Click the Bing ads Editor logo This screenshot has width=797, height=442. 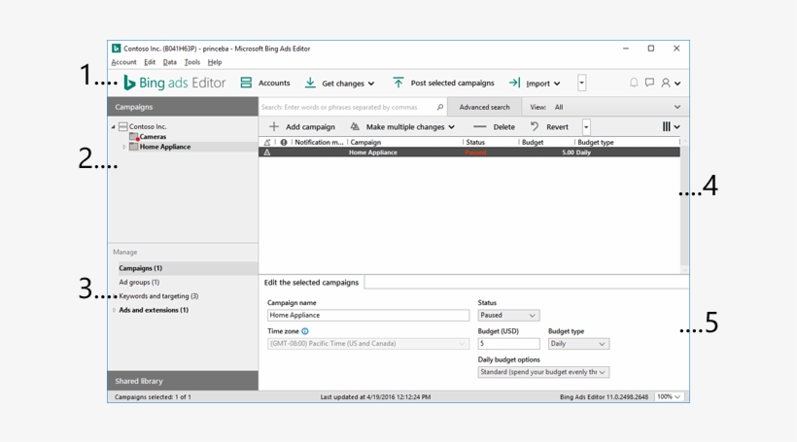coord(174,83)
